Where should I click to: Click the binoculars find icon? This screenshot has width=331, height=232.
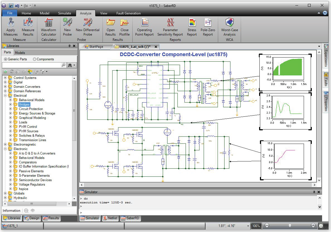[x=70, y=65]
